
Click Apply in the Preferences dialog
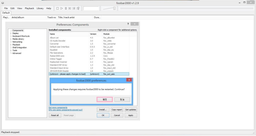pos(131,115)
